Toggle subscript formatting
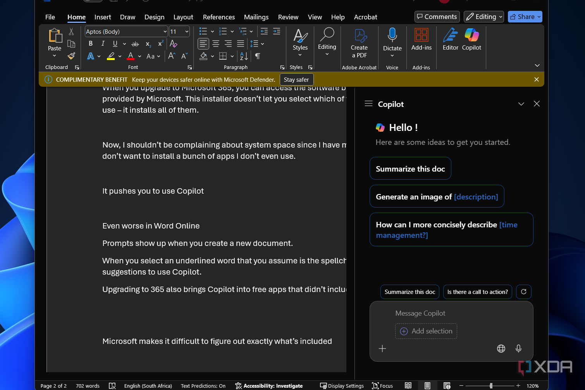The width and height of the screenshot is (585, 390). [148, 44]
